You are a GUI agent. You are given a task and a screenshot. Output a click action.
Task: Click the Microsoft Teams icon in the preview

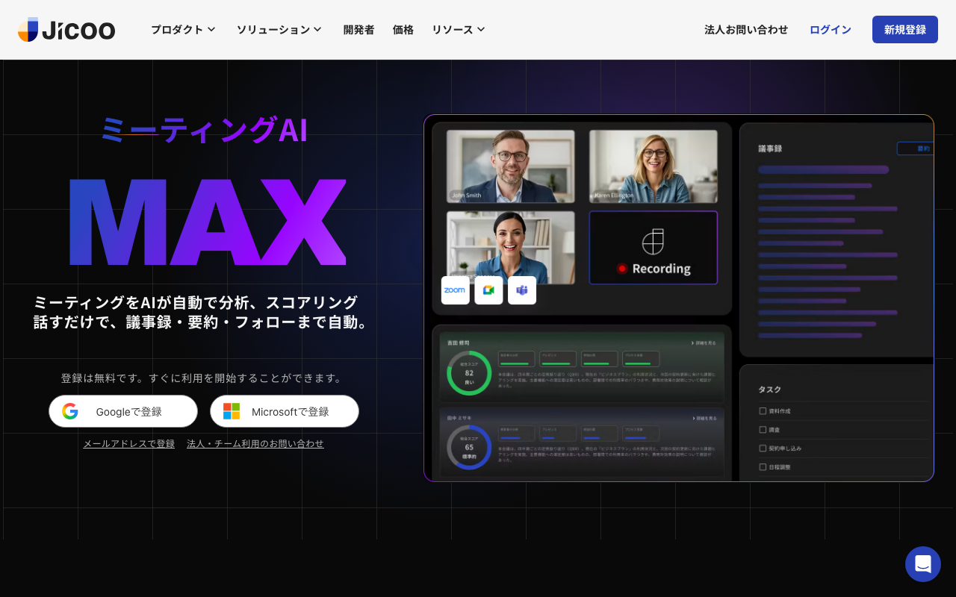pyautogui.click(x=522, y=290)
